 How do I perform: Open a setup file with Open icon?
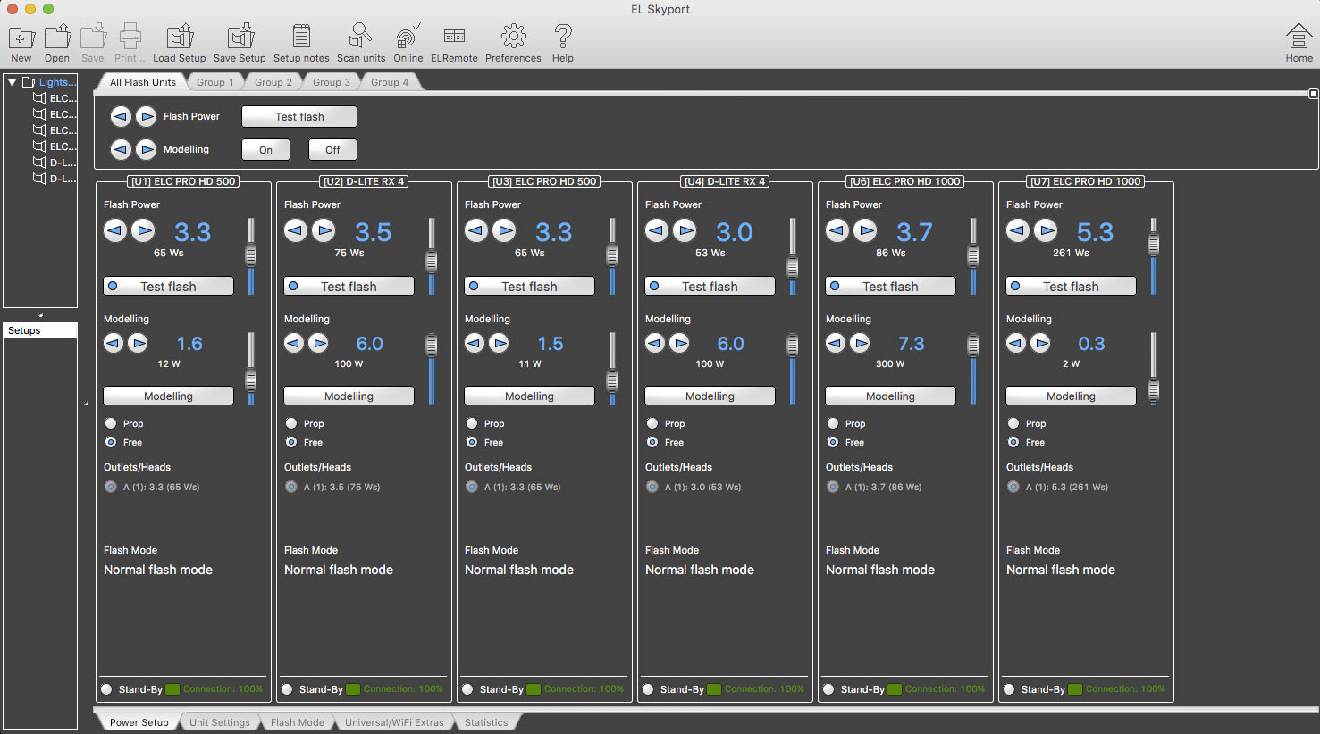click(x=57, y=37)
